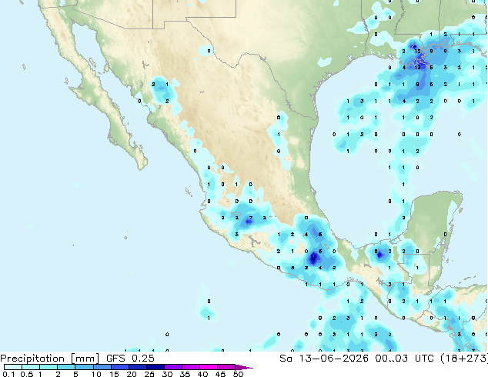This screenshot has height=377, width=488.
Task: Click the legend tick label '50'
Action: coord(238,374)
